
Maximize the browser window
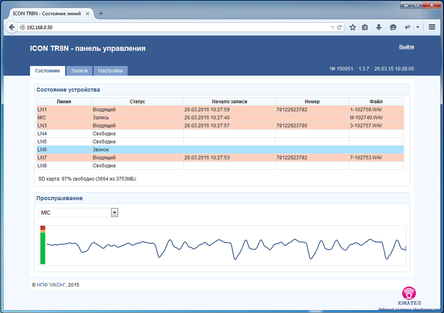(417, 5)
